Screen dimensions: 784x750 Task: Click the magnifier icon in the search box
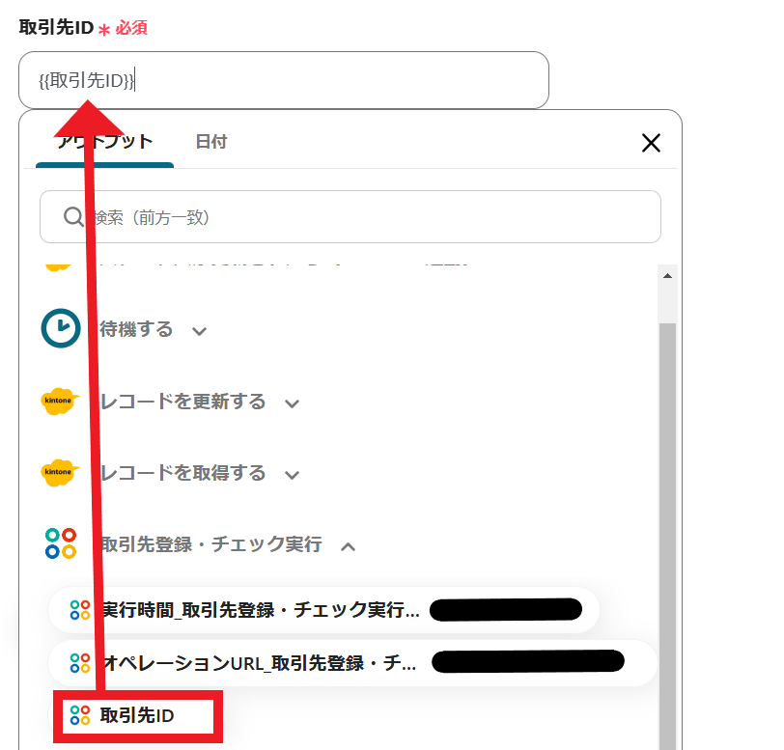pos(73,216)
